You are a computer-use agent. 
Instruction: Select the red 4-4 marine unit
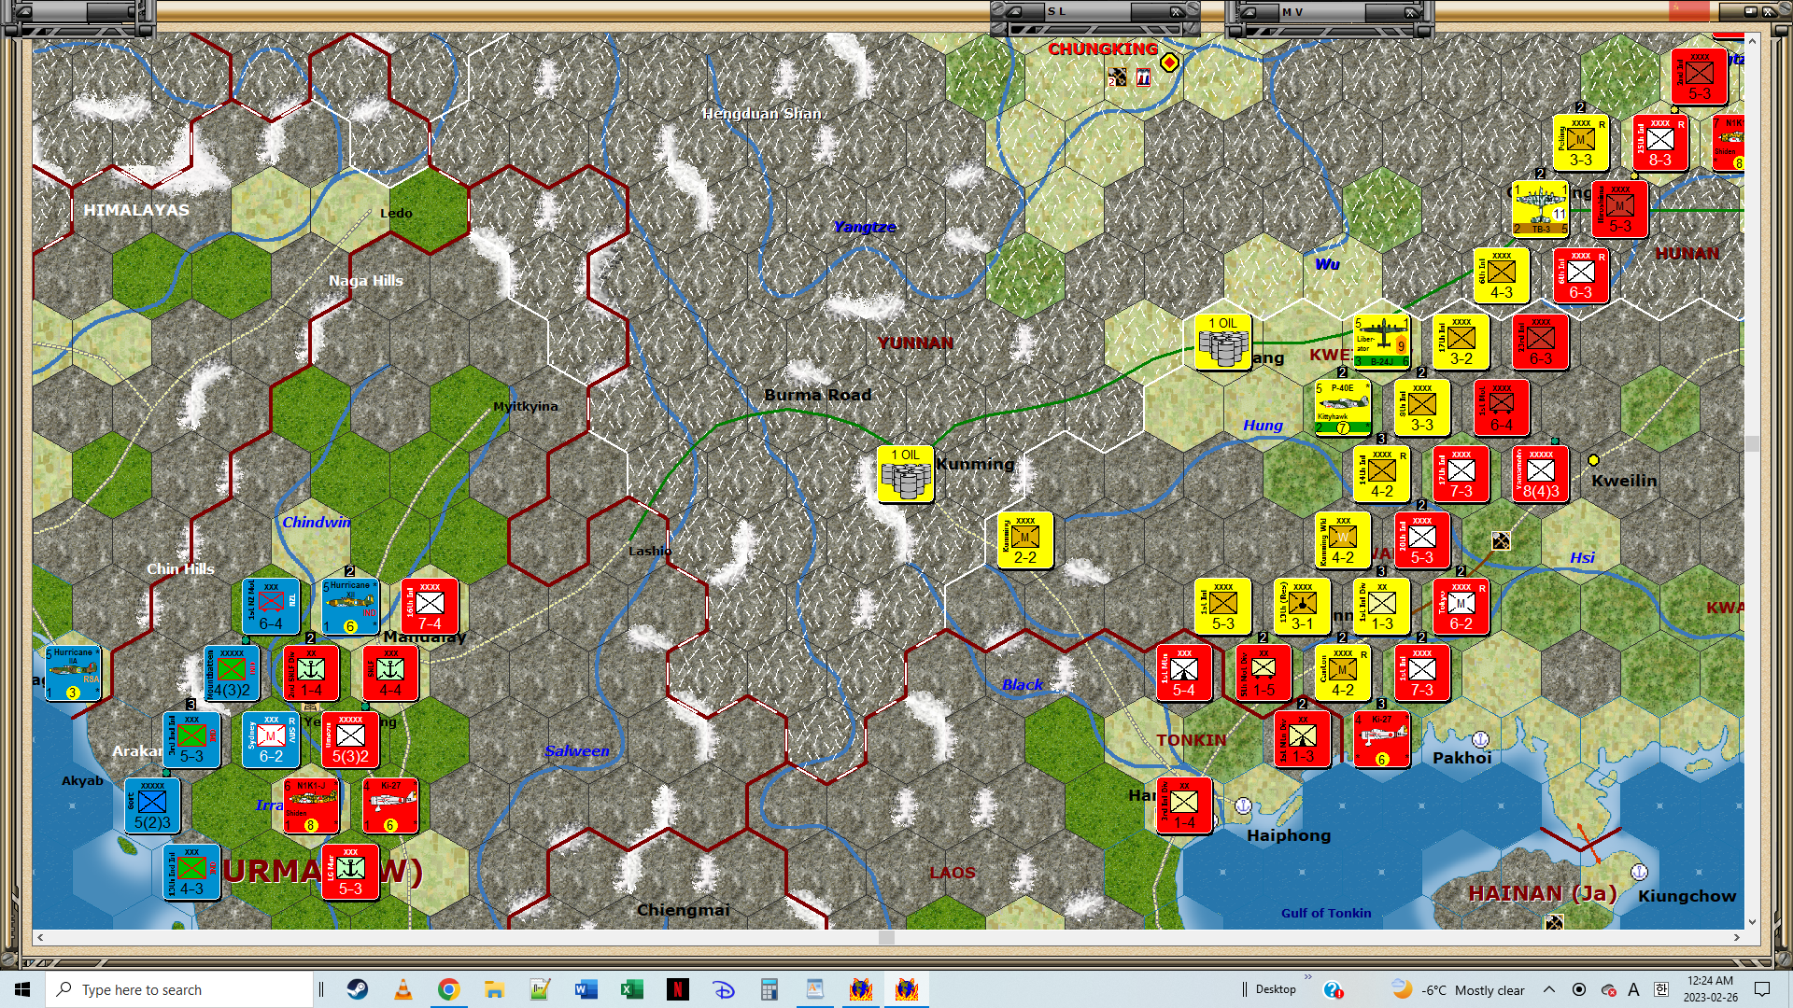point(390,673)
